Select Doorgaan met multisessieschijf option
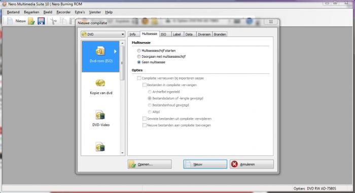355x193 pixels. [139, 57]
